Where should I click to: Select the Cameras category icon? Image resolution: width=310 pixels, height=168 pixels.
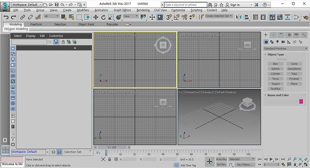[283, 42]
